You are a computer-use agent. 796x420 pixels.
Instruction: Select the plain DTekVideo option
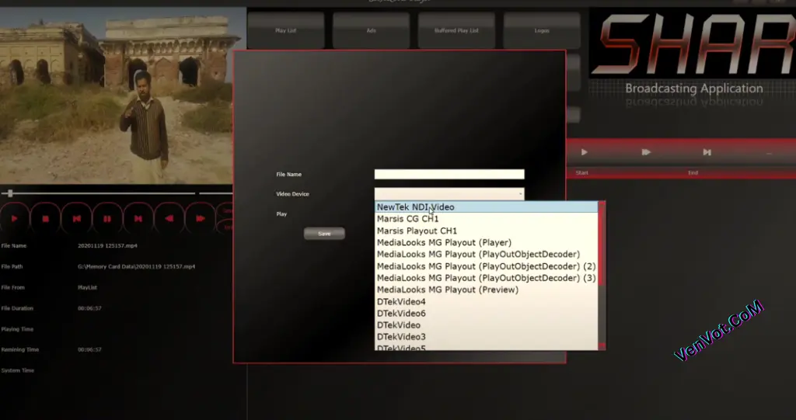(487, 325)
